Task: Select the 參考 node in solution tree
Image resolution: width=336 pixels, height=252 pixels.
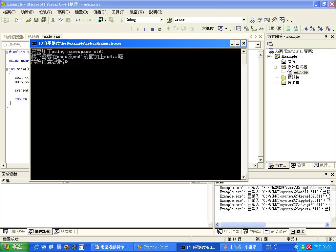Action: point(291,62)
